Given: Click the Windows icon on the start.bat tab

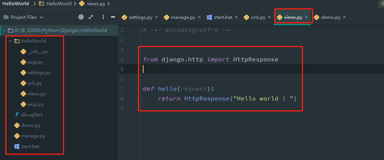Looking at the screenshot, I should point(210,17).
